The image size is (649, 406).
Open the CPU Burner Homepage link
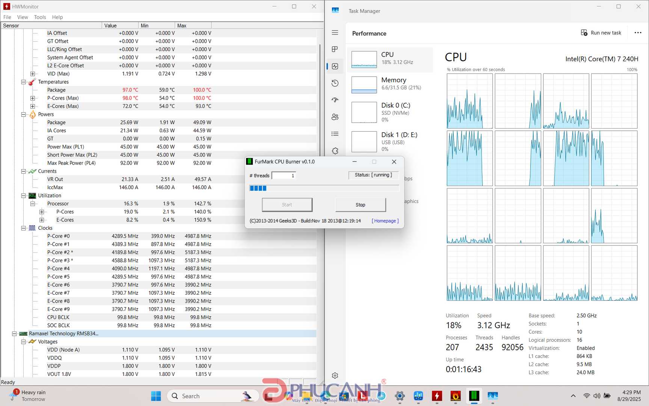click(385, 221)
